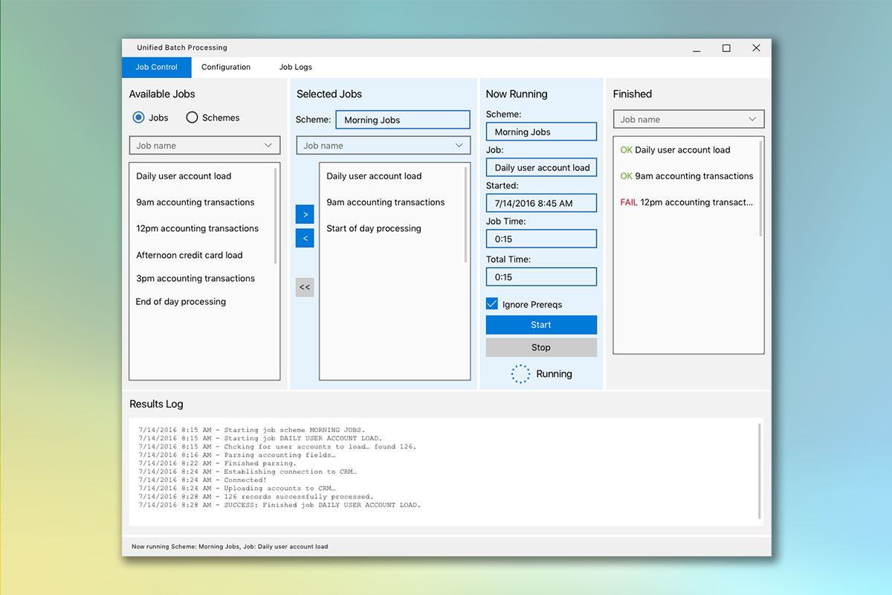This screenshot has height=595, width=892.
Task: Click the Available Jobs list scrollbar
Action: pos(275,216)
